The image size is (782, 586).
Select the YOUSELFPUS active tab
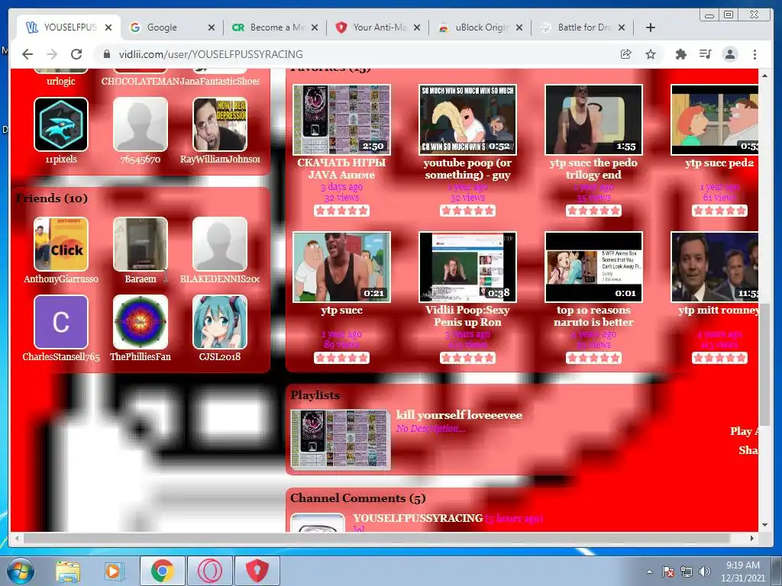click(69, 27)
